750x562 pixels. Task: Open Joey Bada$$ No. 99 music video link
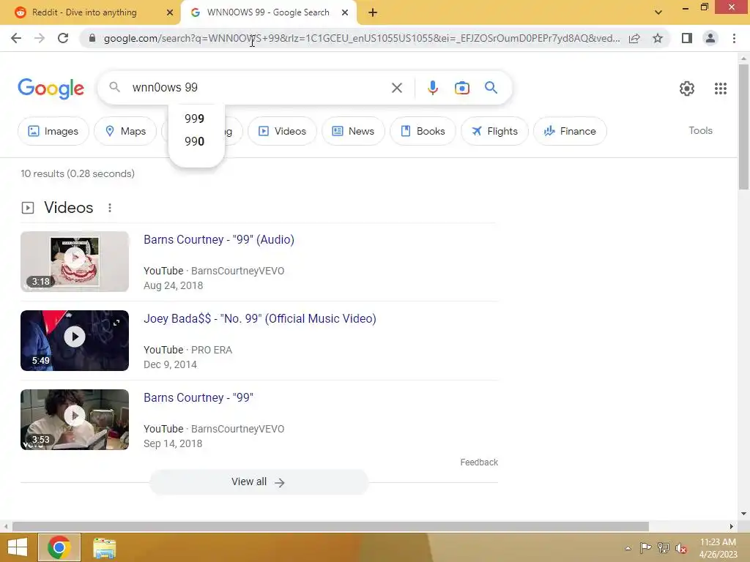260,319
